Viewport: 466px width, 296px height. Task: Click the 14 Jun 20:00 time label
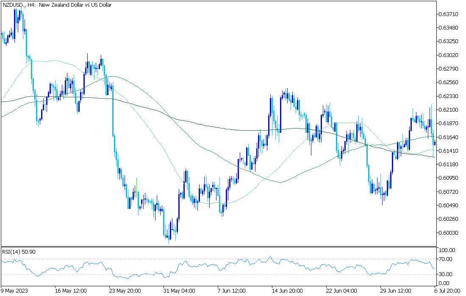(x=287, y=291)
